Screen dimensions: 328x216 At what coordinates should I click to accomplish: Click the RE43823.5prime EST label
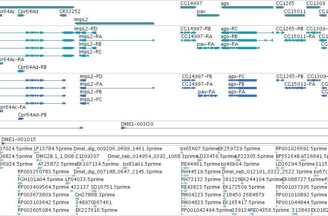click(x=200, y=187)
